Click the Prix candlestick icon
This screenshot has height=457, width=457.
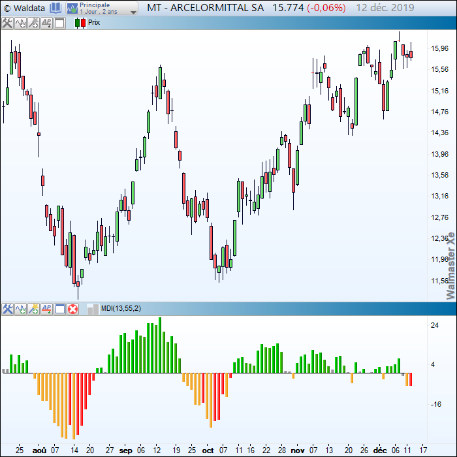80,23
